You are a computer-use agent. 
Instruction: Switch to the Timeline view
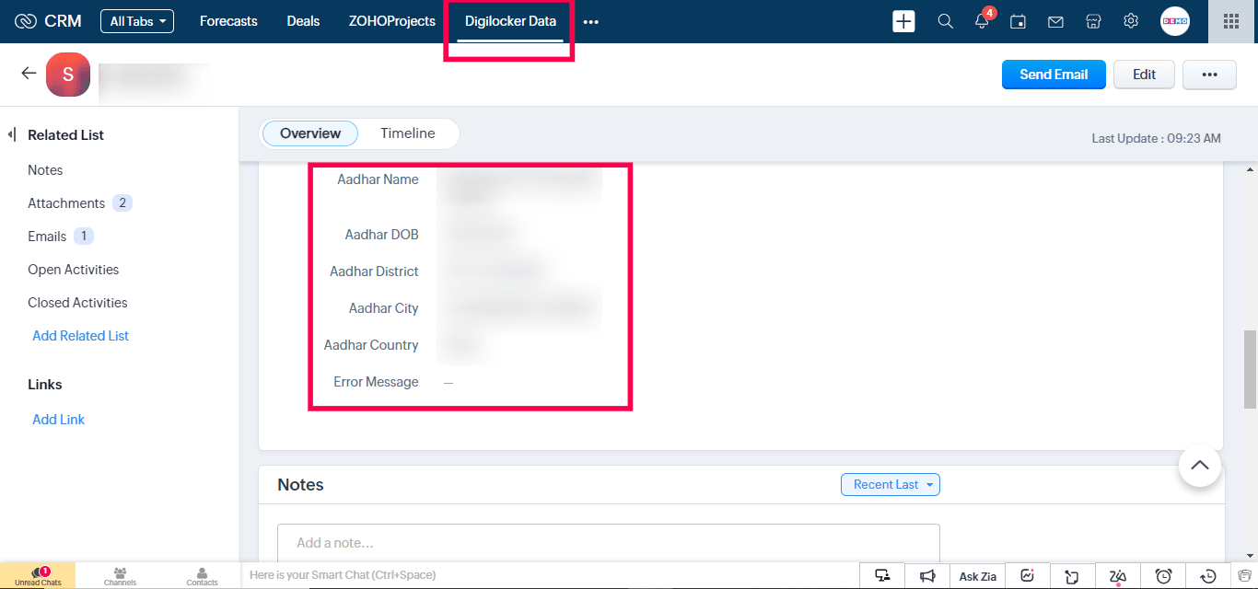[407, 133]
